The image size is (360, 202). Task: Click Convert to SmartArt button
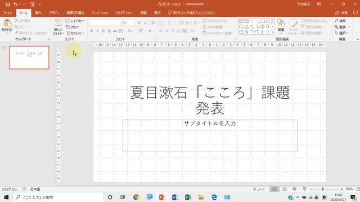218,33
